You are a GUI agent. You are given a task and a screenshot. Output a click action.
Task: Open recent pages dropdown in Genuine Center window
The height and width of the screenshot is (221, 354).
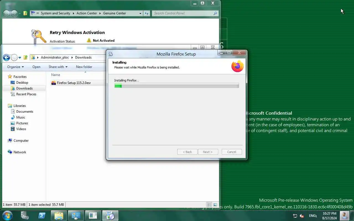click(20, 14)
